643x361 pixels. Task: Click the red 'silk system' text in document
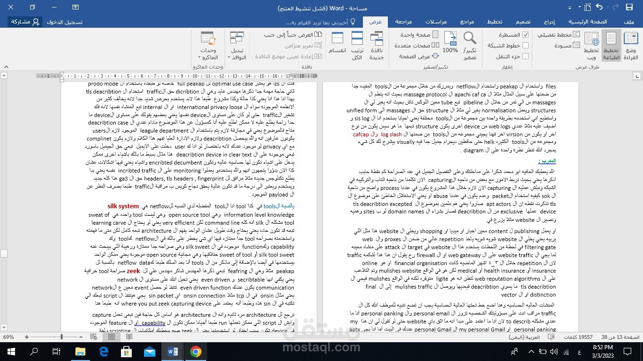point(123,206)
